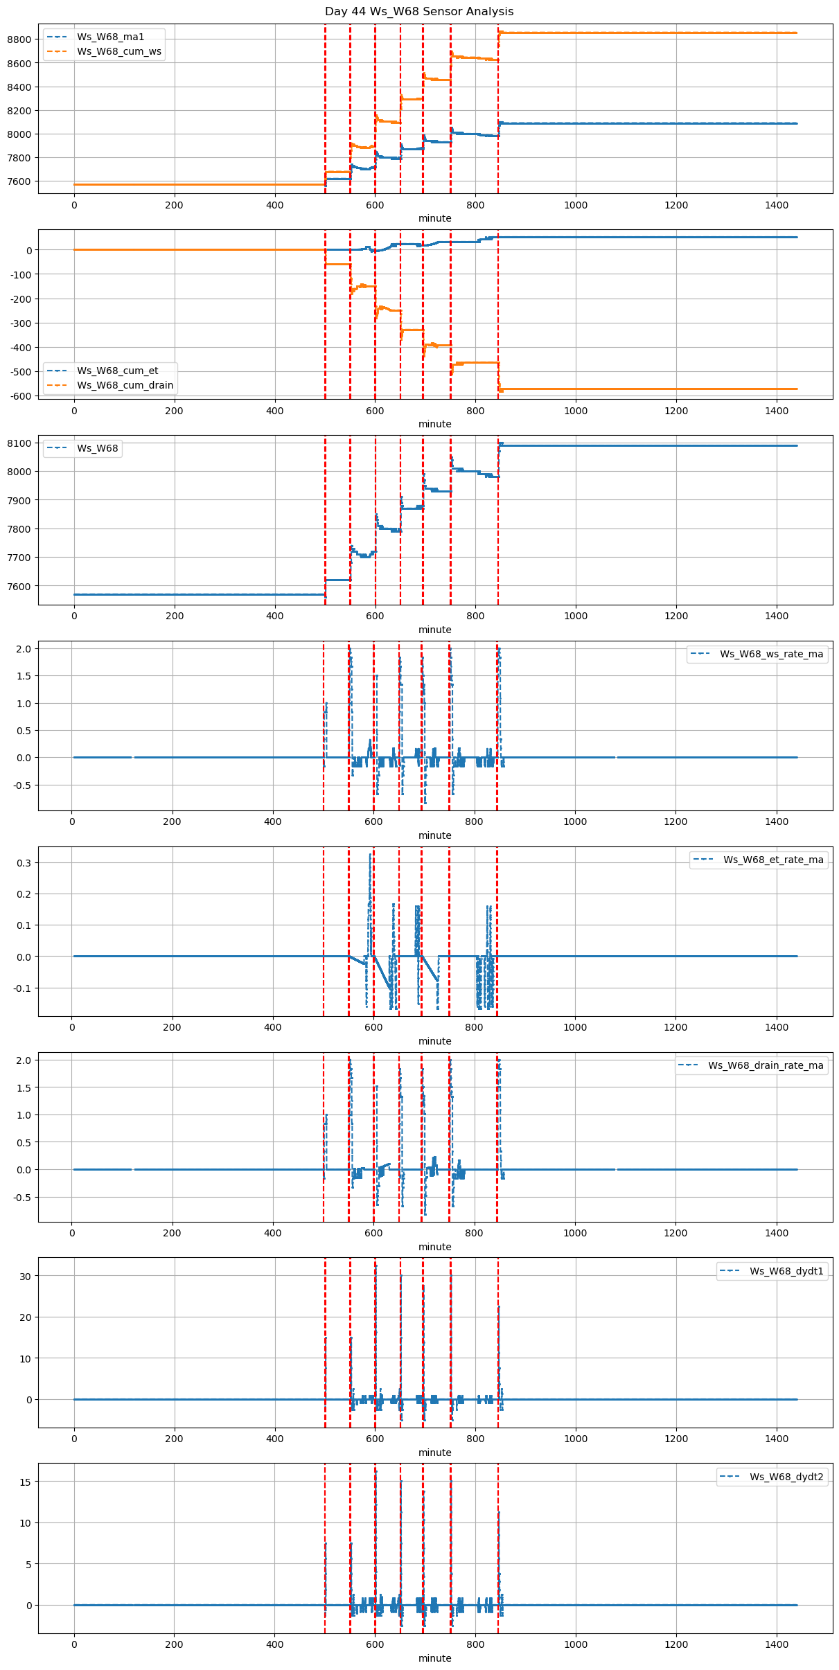Click the Ws_W68_ws_rate_ma legend entry
Viewport: 839px width, 1670px height.
[771, 654]
